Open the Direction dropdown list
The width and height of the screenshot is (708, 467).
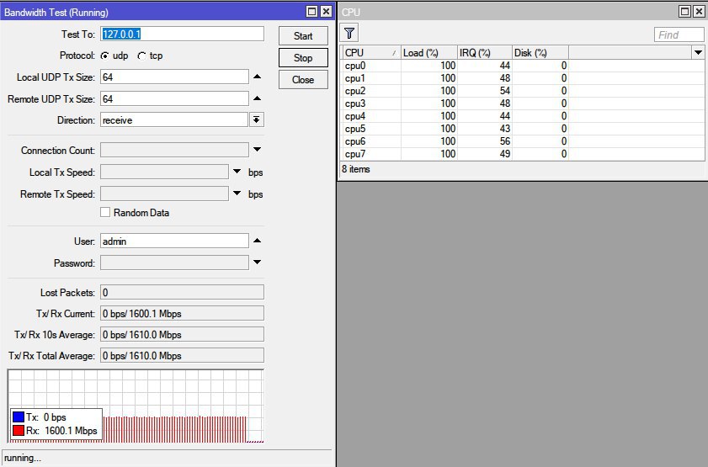coord(257,119)
